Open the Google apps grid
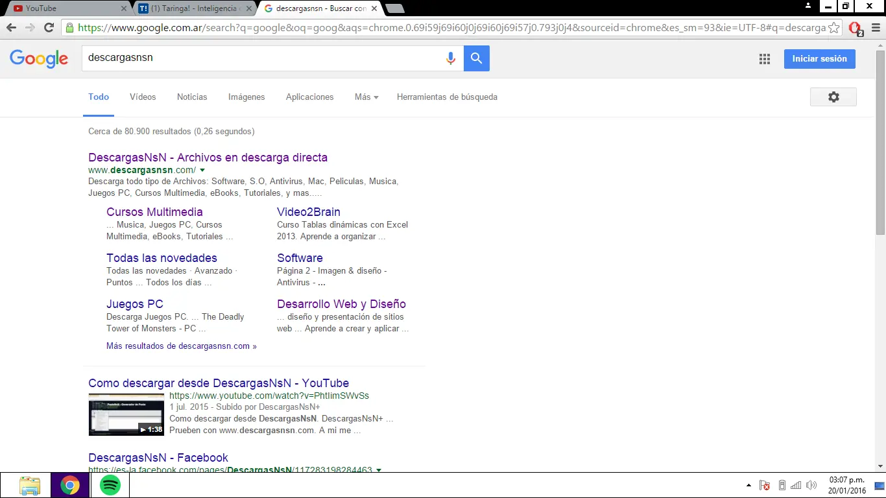The height and width of the screenshot is (498, 886). tap(765, 59)
